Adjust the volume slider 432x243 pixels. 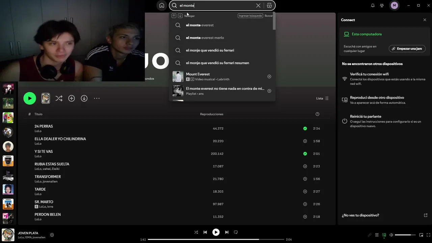(405, 235)
